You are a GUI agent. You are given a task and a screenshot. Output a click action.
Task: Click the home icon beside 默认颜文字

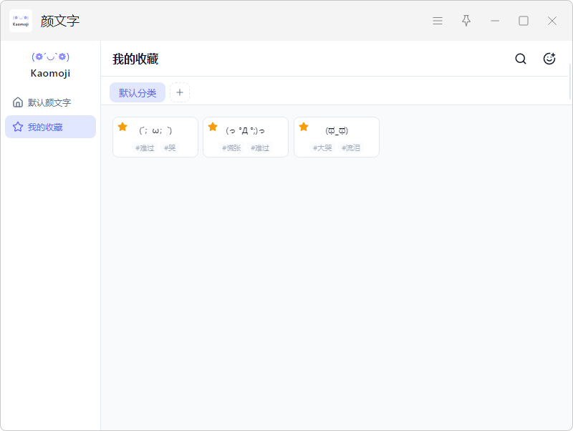18,102
